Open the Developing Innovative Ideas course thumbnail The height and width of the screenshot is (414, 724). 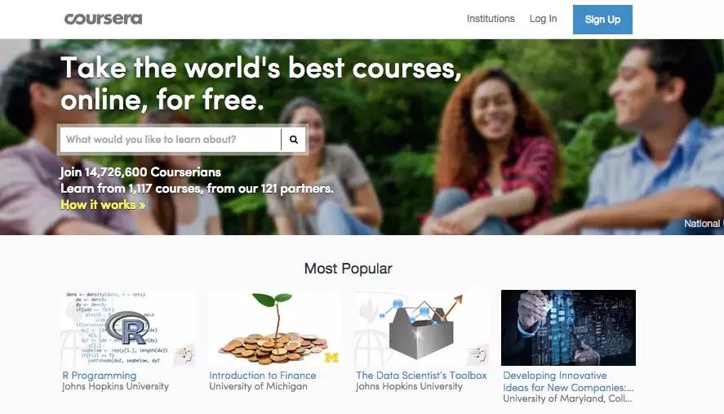568,328
